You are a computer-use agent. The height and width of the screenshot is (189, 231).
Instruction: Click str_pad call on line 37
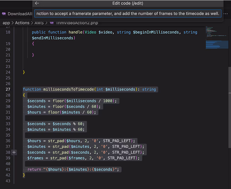[x=61, y=146]
